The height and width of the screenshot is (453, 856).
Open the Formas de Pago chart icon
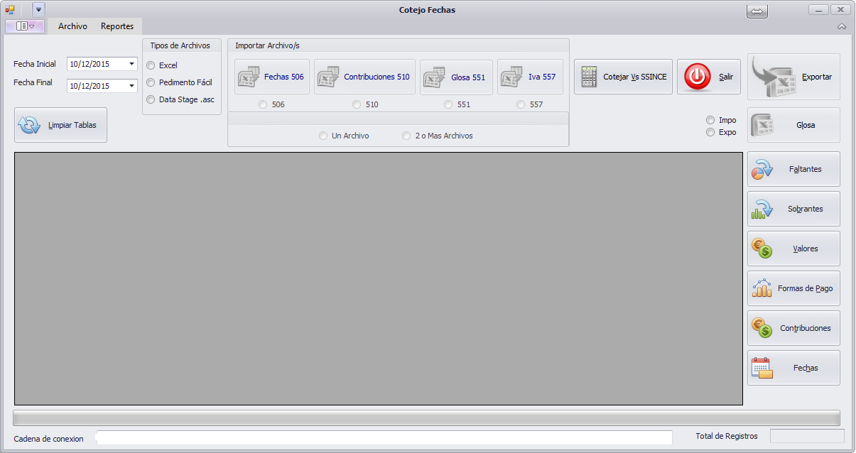pos(762,288)
